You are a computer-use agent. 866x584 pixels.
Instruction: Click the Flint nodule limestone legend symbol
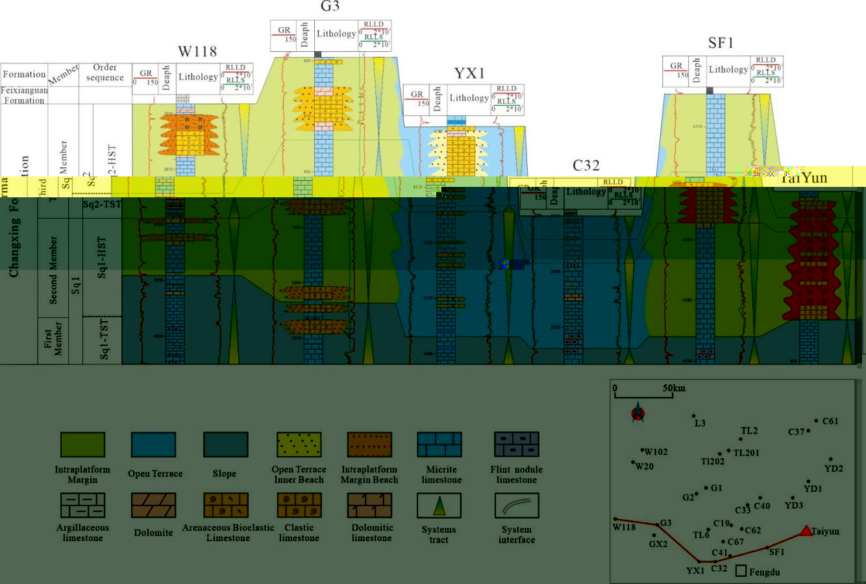(516, 445)
